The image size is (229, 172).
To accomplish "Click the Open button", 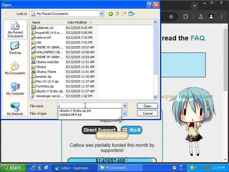I will 147,106.
